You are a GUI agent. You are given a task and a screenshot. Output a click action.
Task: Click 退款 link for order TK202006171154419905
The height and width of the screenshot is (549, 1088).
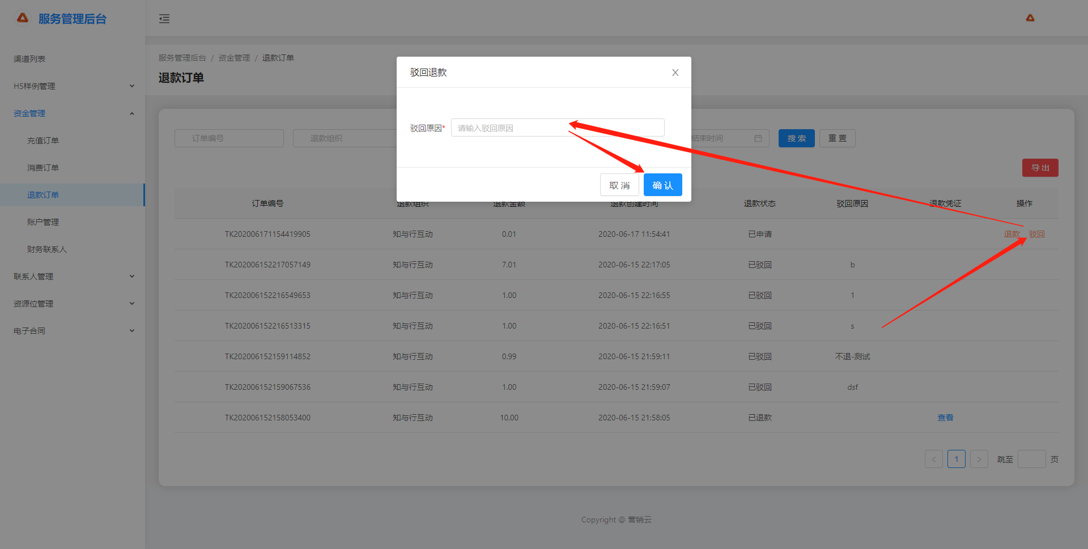1012,234
